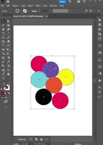103x145 pixels.
Task: Switch to Draw Normal mode
Action: point(2,97)
